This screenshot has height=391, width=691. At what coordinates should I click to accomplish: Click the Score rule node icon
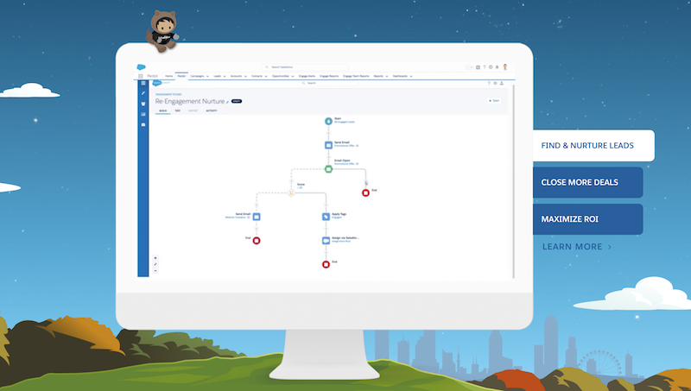pos(292,192)
